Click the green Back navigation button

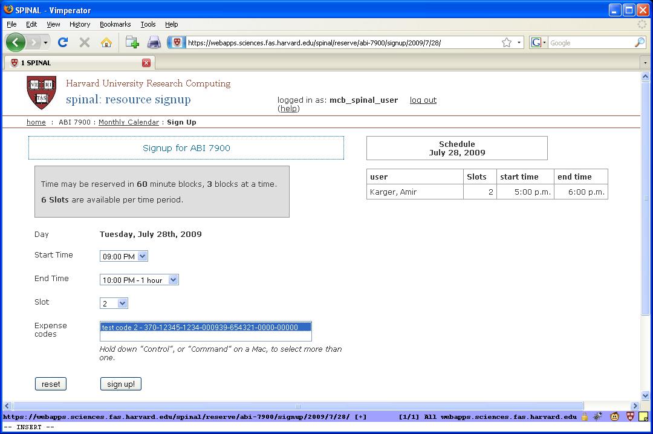pos(15,42)
